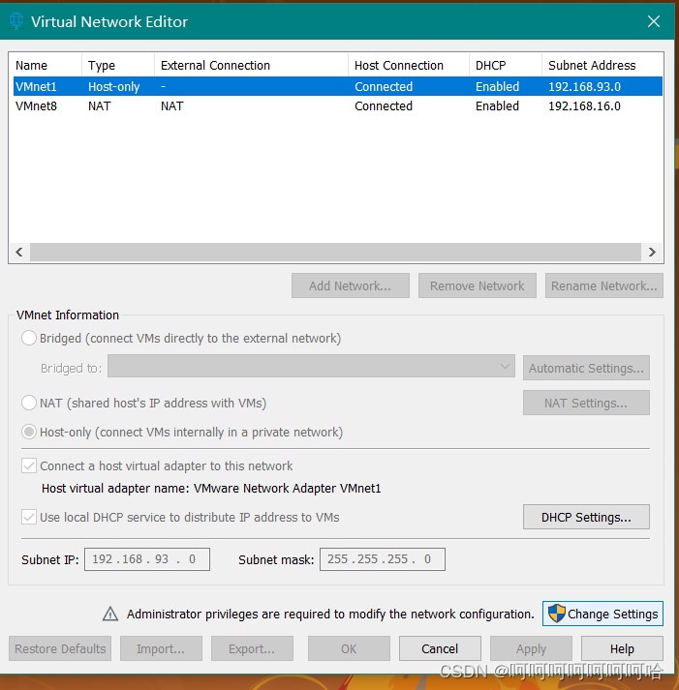Click the Virtual Network Editor globe icon
Image resolution: width=679 pixels, height=690 pixels.
(16, 21)
